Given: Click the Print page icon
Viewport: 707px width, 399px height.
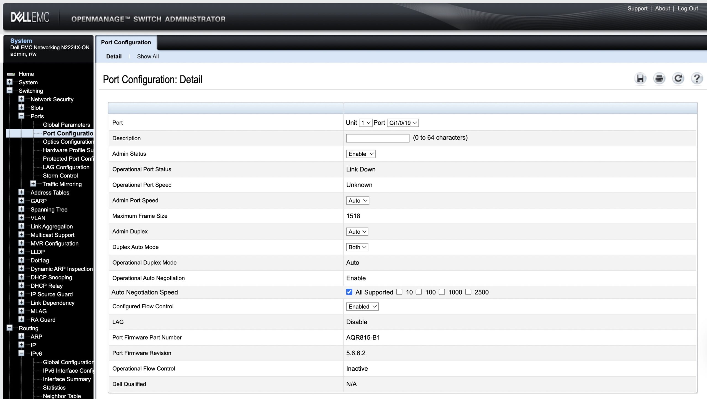Looking at the screenshot, I should pos(659,79).
